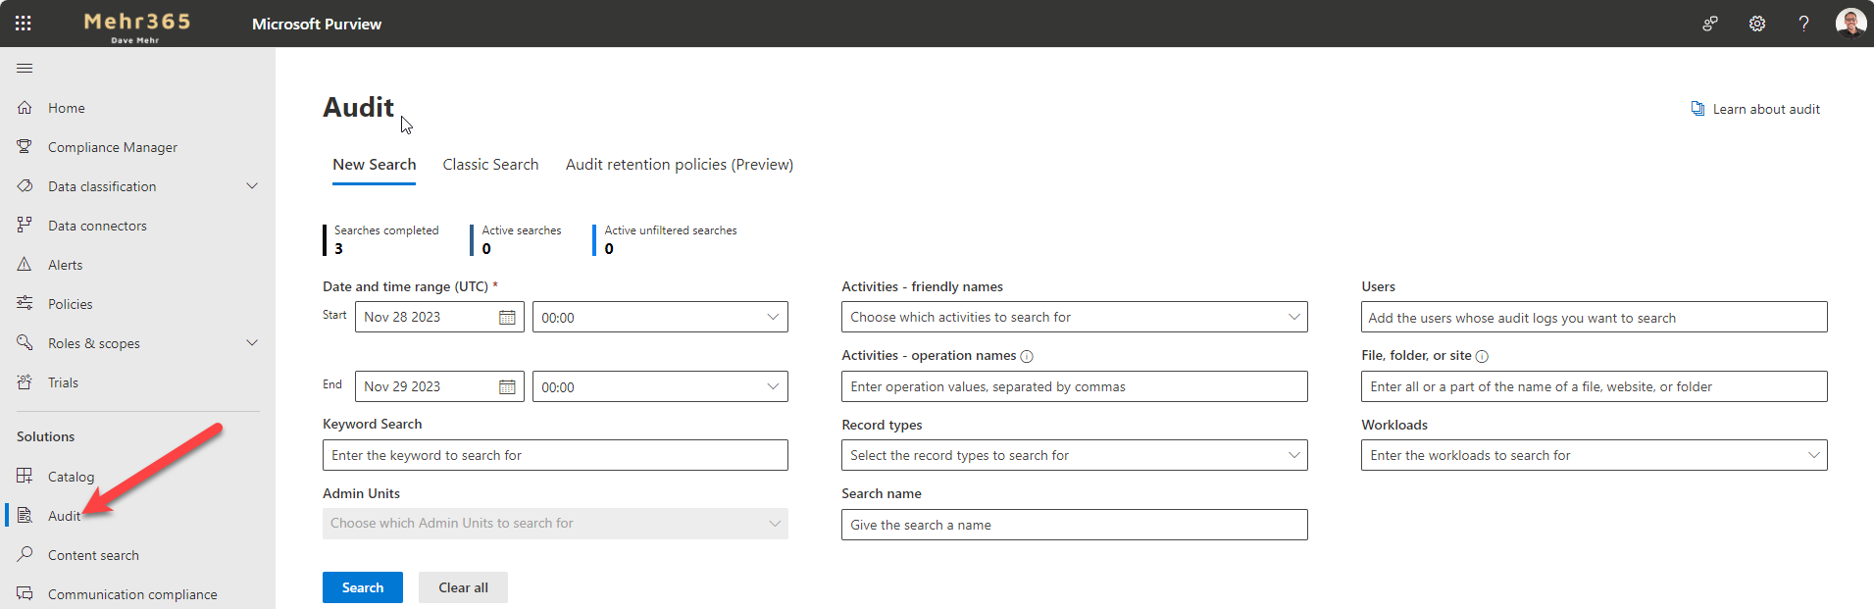Open Audit retention policies (Preview) tab
This screenshot has height=609, width=1874.
click(679, 165)
